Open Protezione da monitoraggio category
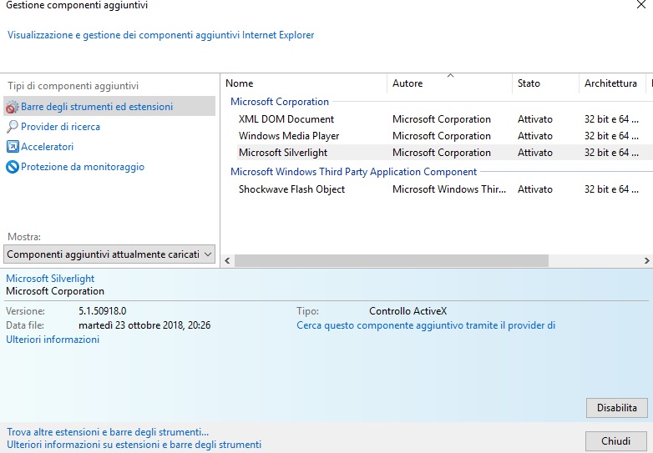Viewport: 653px width, 453px height. coord(83,167)
